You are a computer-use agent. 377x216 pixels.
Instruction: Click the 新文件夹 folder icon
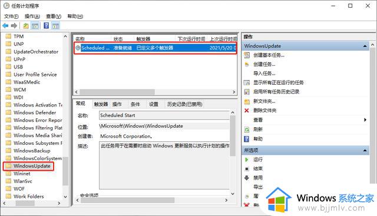247,101
